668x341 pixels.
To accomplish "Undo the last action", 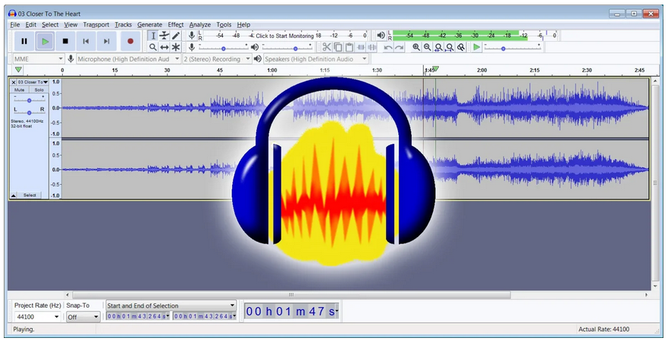I will click(387, 47).
